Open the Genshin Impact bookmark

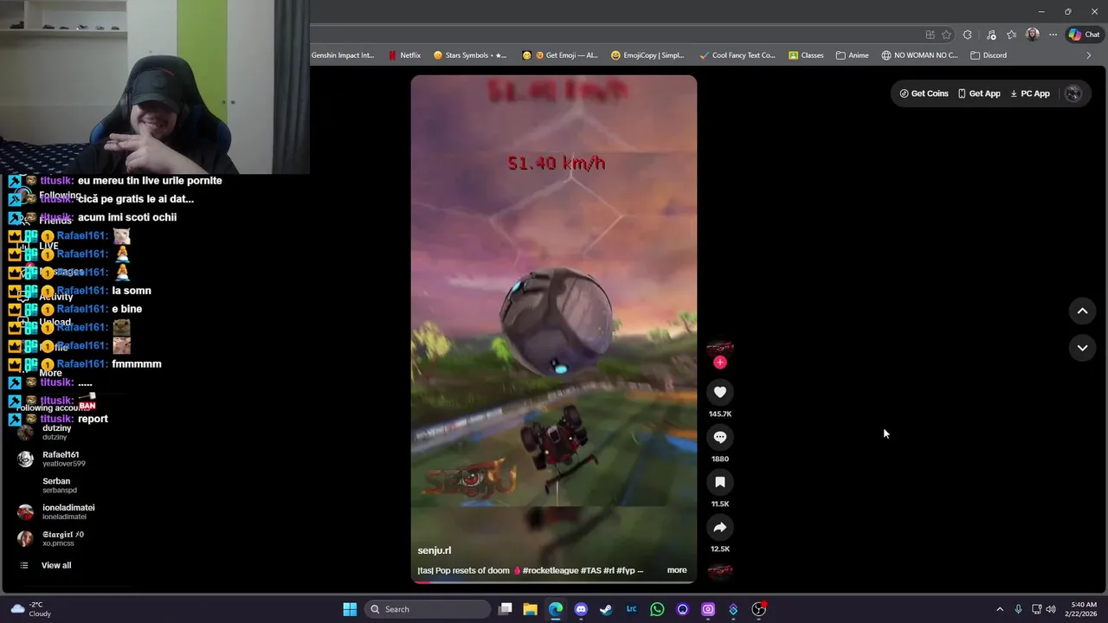[x=343, y=55]
